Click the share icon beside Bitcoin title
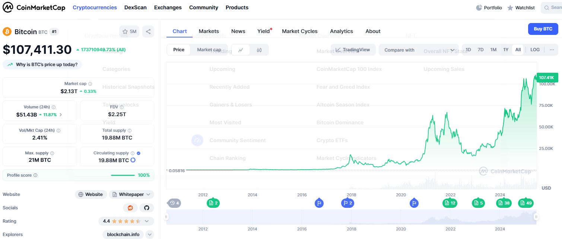562x239 pixels. point(148,32)
